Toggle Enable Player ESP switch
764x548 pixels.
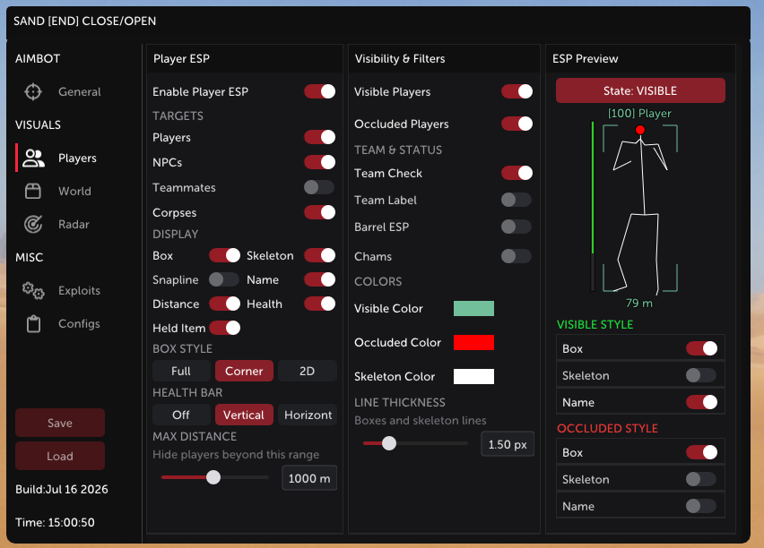tap(319, 91)
